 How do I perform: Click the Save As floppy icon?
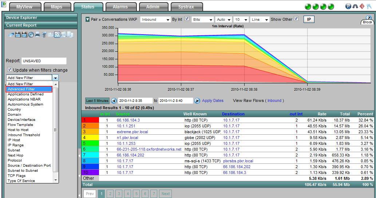(x=24, y=35)
